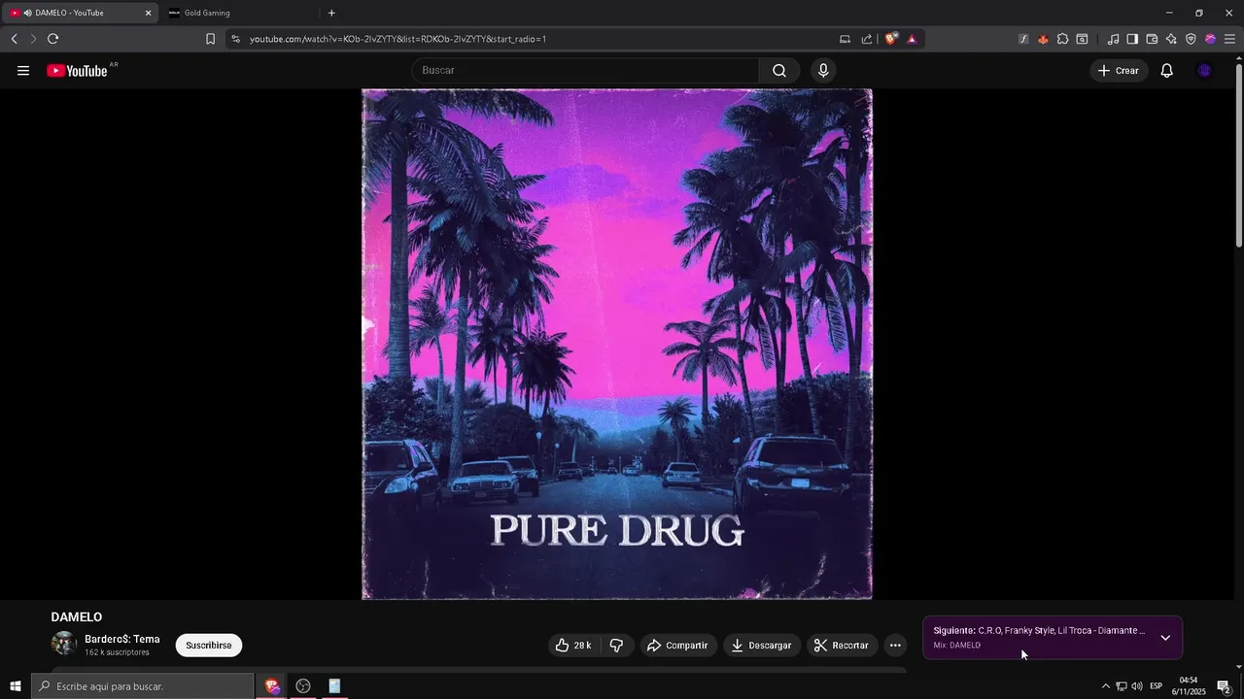Go back with the browser back arrow
The width and height of the screenshot is (1244, 699).
[x=14, y=39]
